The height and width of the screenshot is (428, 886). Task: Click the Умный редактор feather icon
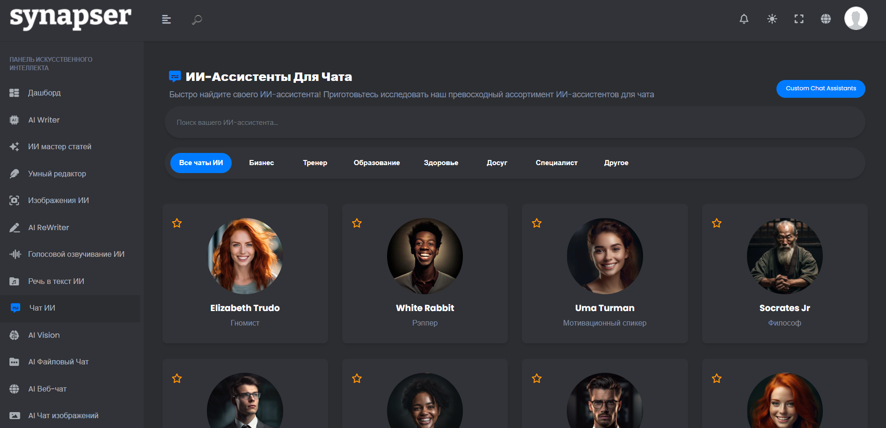click(15, 174)
